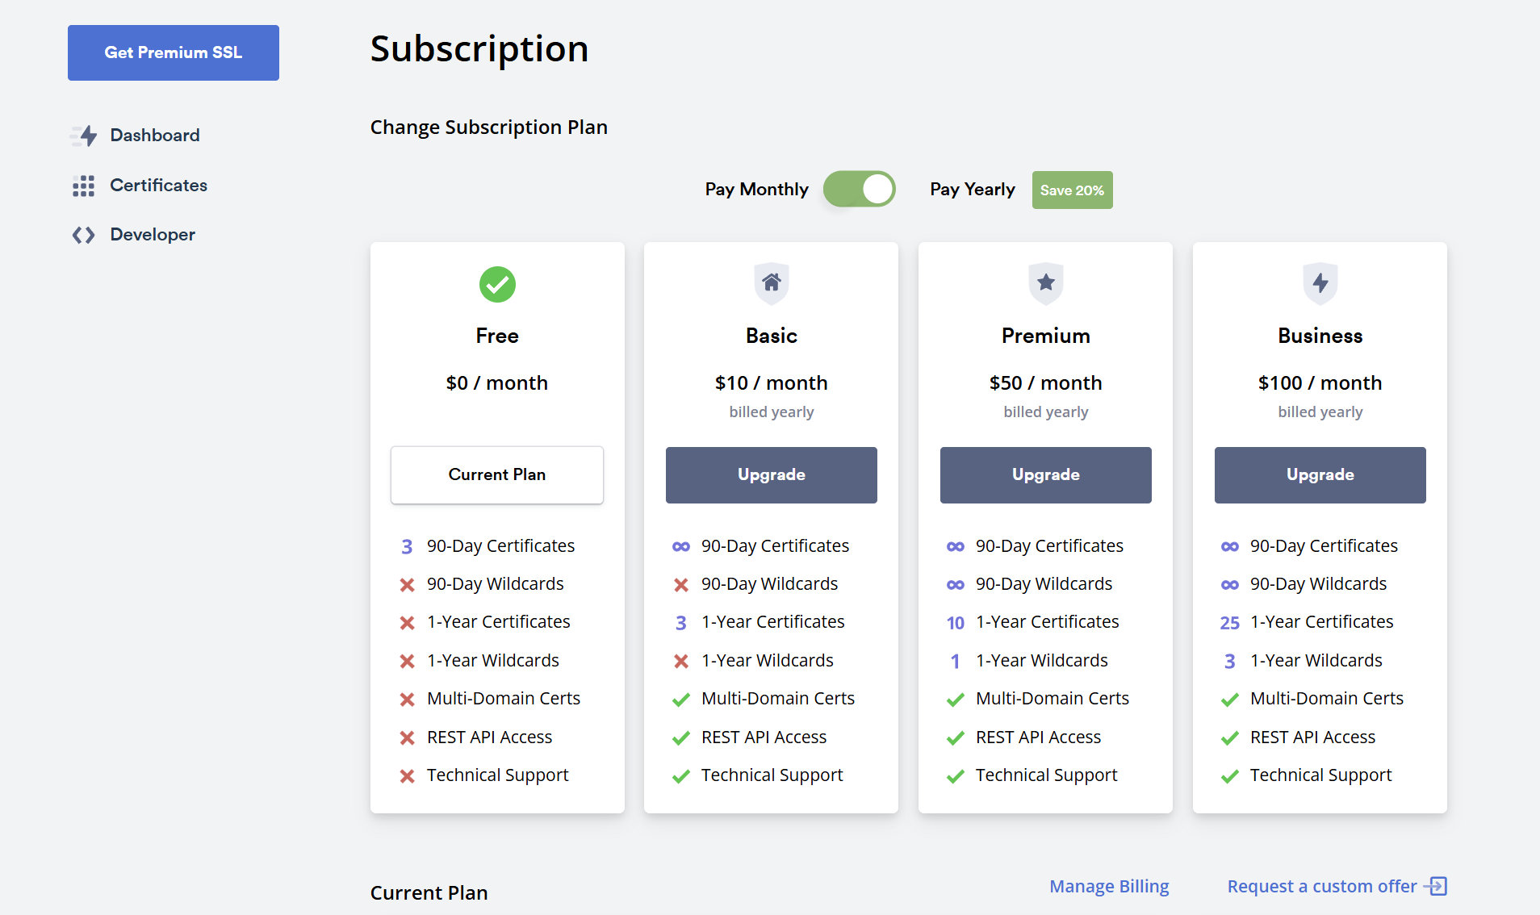Select the Pay Yearly label
The height and width of the screenshot is (915, 1540).
972,190
